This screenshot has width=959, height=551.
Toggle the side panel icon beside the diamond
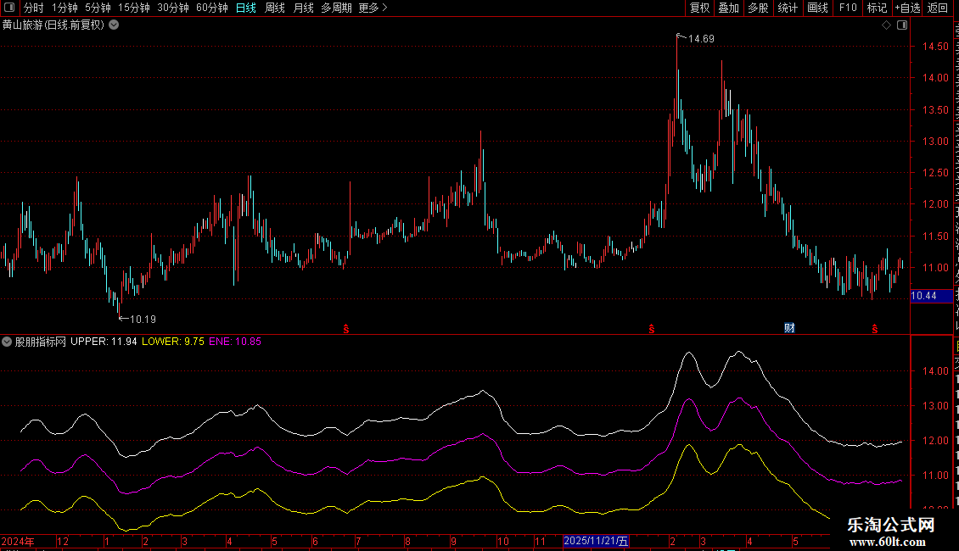pyautogui.click(x=902, y=25)
